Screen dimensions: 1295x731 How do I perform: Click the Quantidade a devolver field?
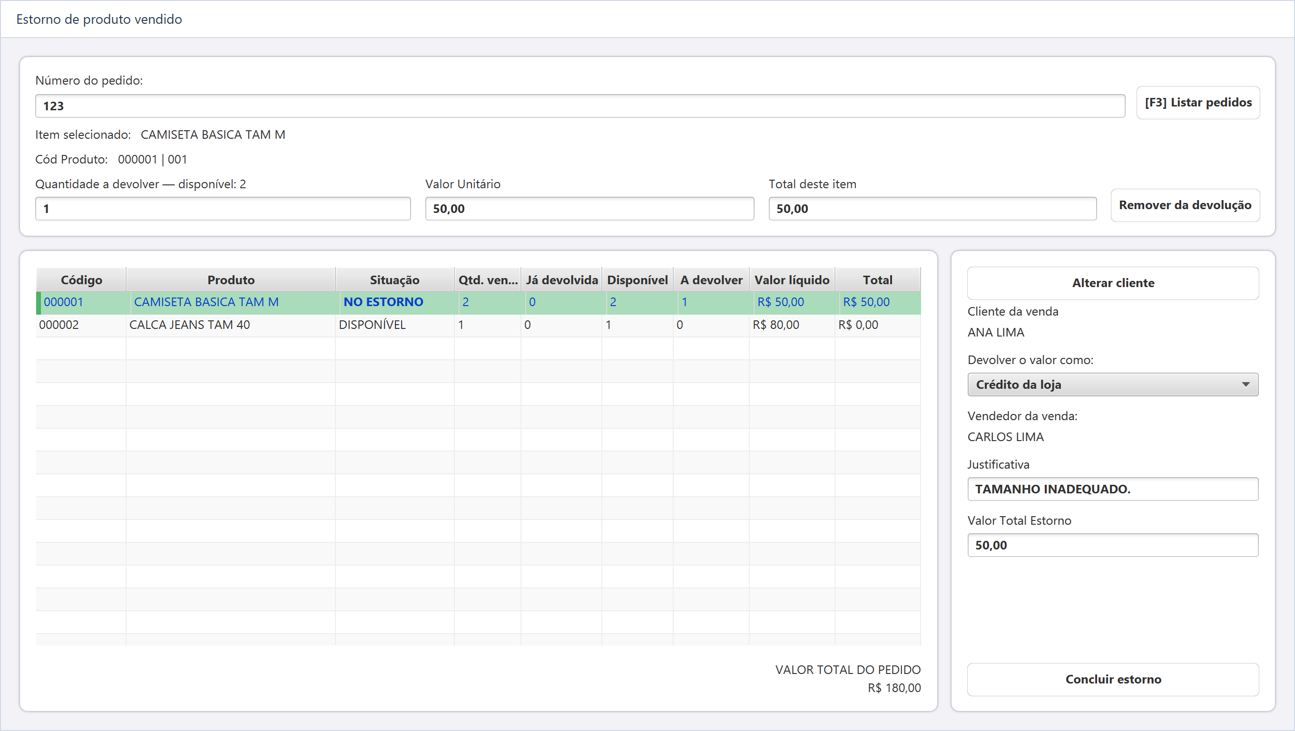click(x=223, y=209)
